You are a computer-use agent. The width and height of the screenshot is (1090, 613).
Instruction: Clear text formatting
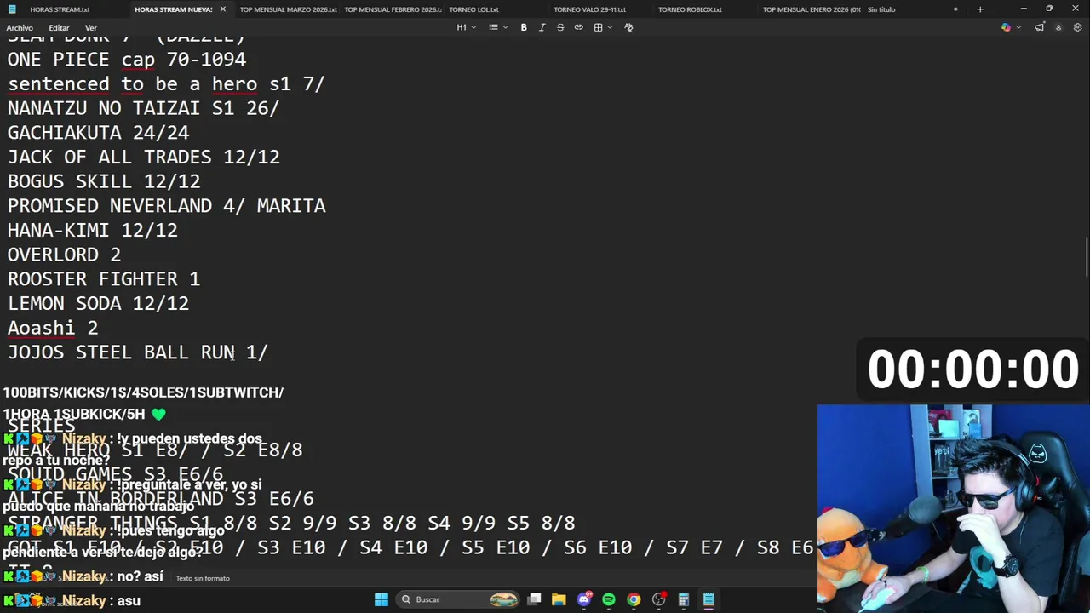coord(628,27)
